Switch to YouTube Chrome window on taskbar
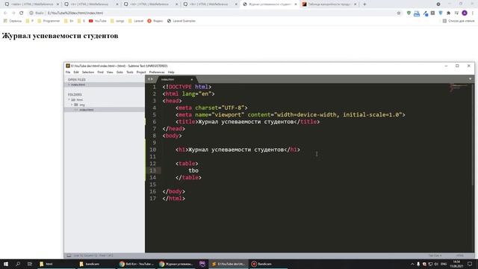The width and height of the screenshot is (478, 269). [136, 264]
